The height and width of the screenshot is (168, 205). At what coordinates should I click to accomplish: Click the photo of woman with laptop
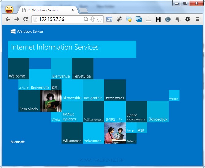(51, 101)
